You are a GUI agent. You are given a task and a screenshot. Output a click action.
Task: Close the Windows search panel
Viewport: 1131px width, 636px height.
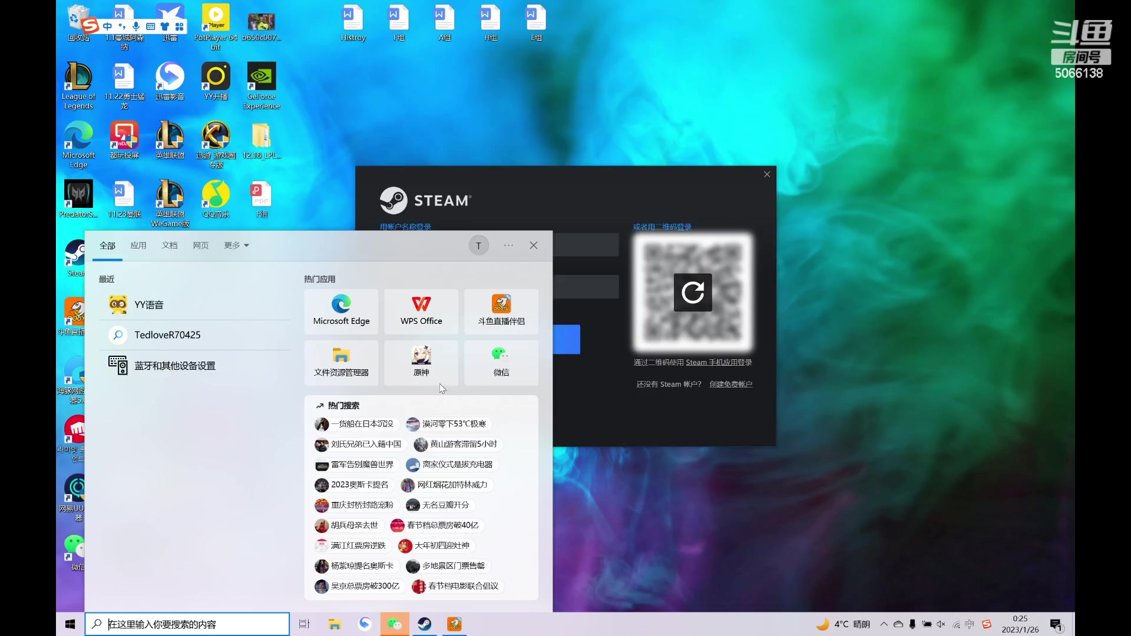[x=534, y=246]
